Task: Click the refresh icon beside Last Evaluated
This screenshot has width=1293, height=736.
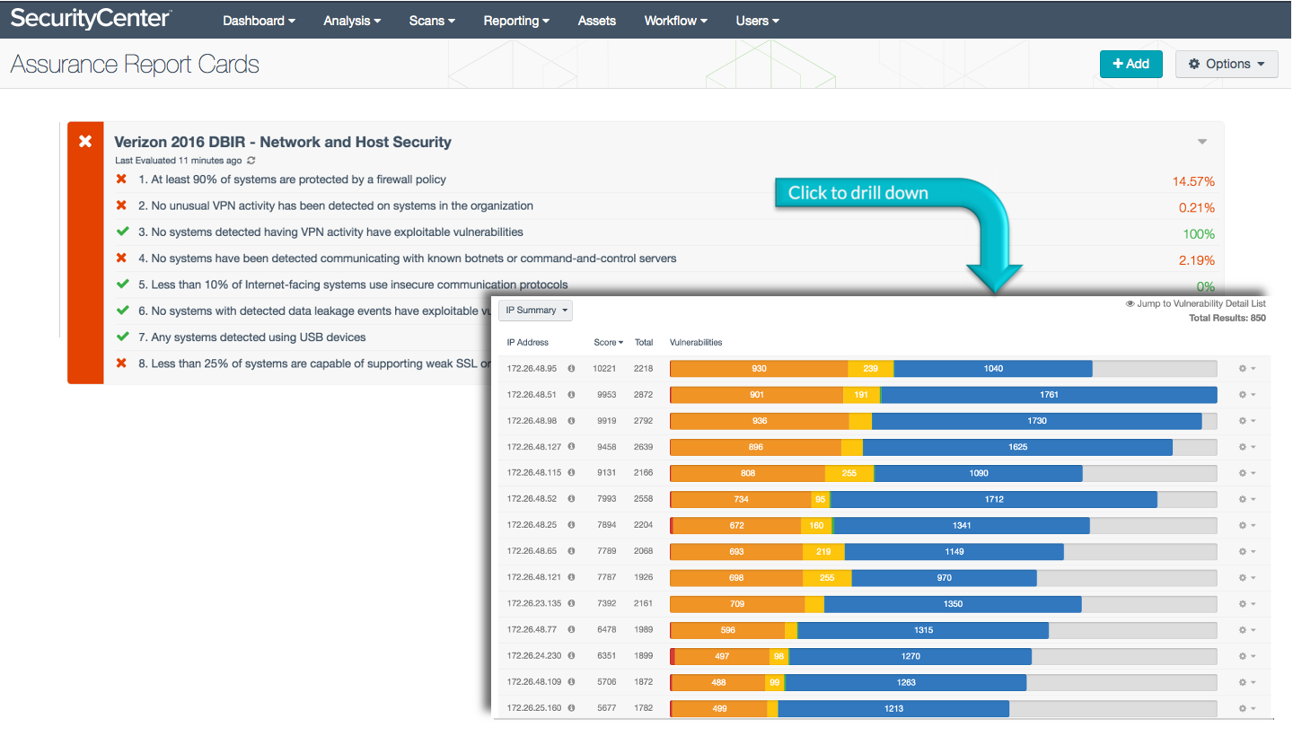Action: (x=251, y=161)
